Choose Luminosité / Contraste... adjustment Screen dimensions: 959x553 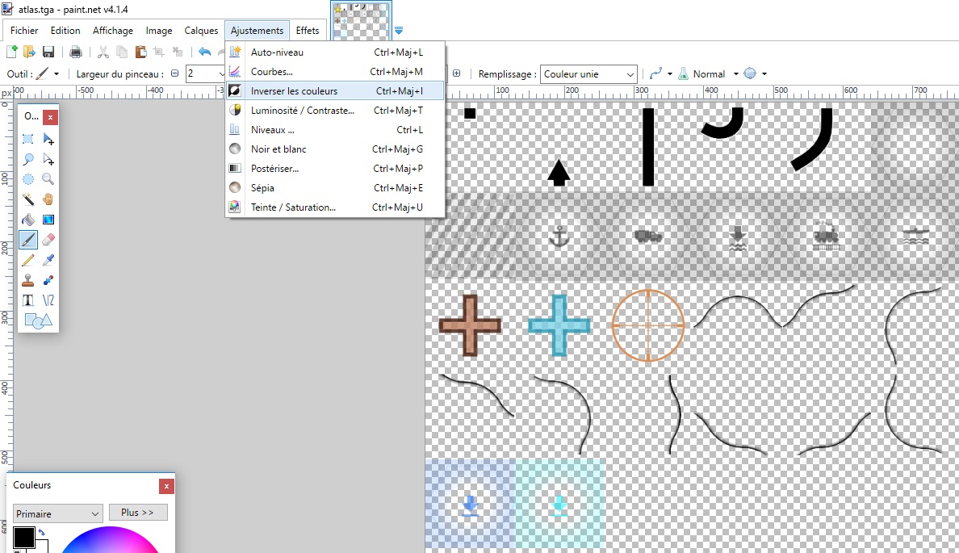click(334, 111)
